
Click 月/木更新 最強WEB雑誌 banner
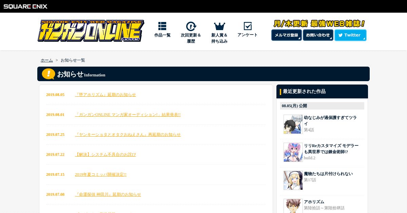(x=319, y=24)
